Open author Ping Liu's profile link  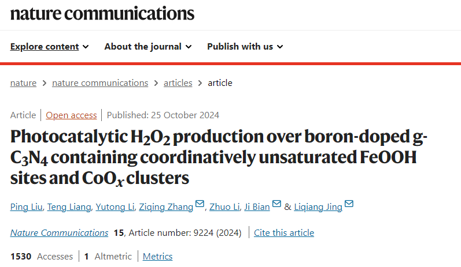[x=26, y=207]
